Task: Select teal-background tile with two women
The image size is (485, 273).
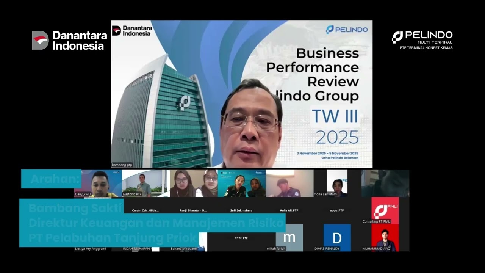Action: [242, 184]
